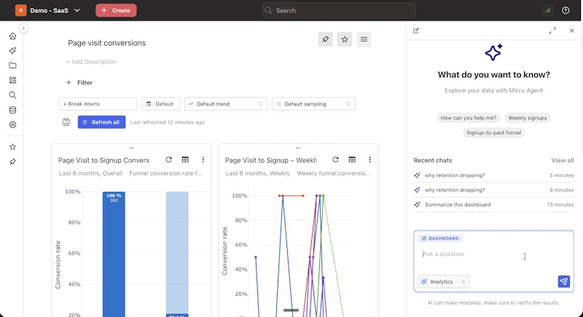Open the folder icon in sidebar
Viewport: 583px width, 317px height.
12,65
